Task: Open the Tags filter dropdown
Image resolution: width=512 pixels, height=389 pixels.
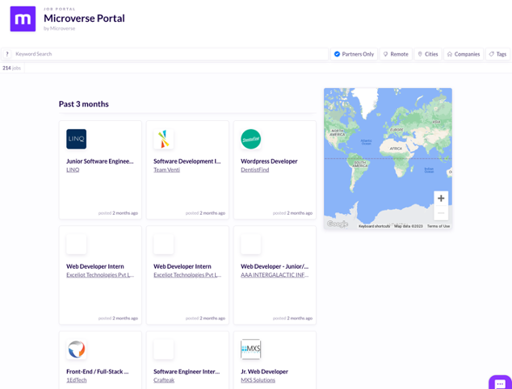Action: coord(497,54)
